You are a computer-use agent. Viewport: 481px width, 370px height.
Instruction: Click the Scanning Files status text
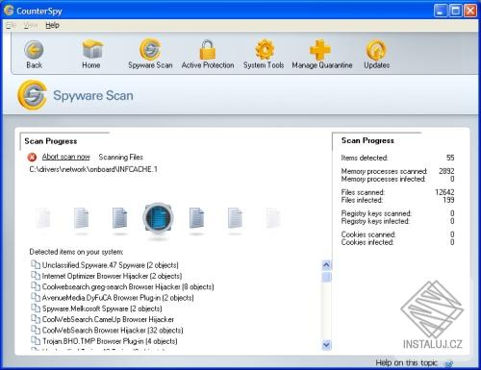tap(121, 157)
